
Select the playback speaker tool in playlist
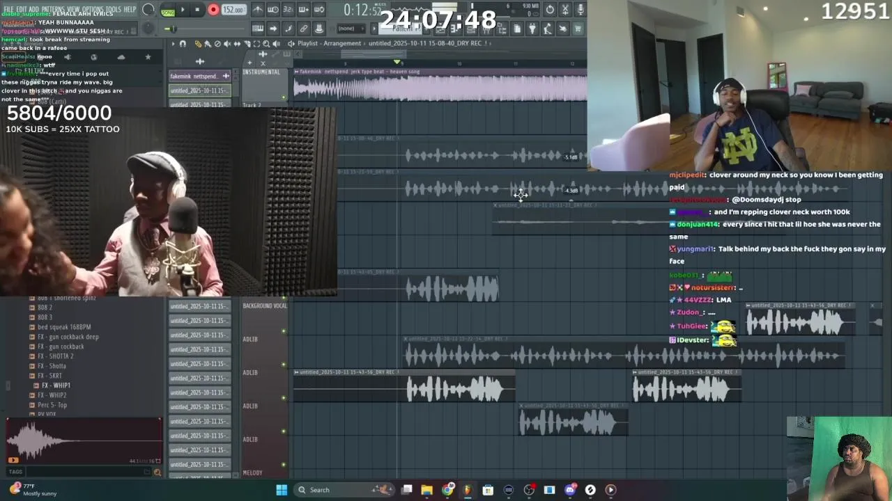click(x=276, y=43)
